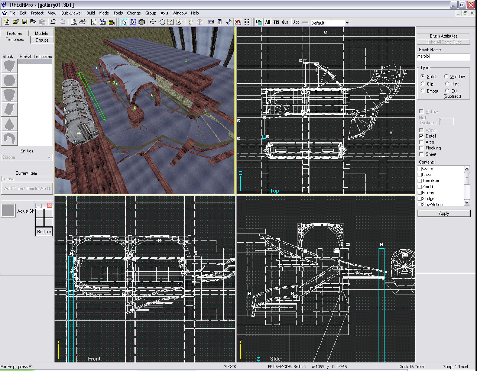This screenshot has width=477, height=371.
Task: Click the camera mode icon
Action: [x=142, y=22]
